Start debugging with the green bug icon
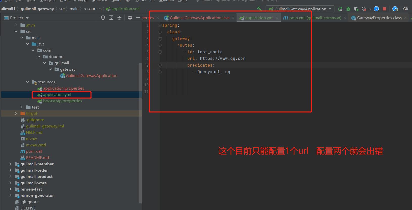Viewport: 412px width, 210px height. coord(348,9)
